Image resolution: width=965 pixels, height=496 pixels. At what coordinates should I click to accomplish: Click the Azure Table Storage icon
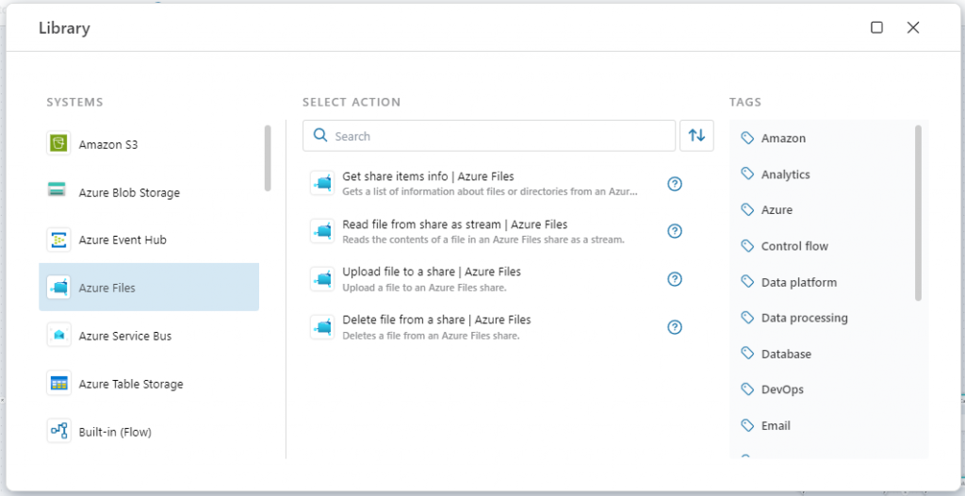[58, 383]
